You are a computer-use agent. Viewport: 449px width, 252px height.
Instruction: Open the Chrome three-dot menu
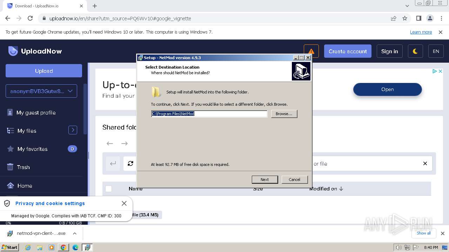[441, 18]
